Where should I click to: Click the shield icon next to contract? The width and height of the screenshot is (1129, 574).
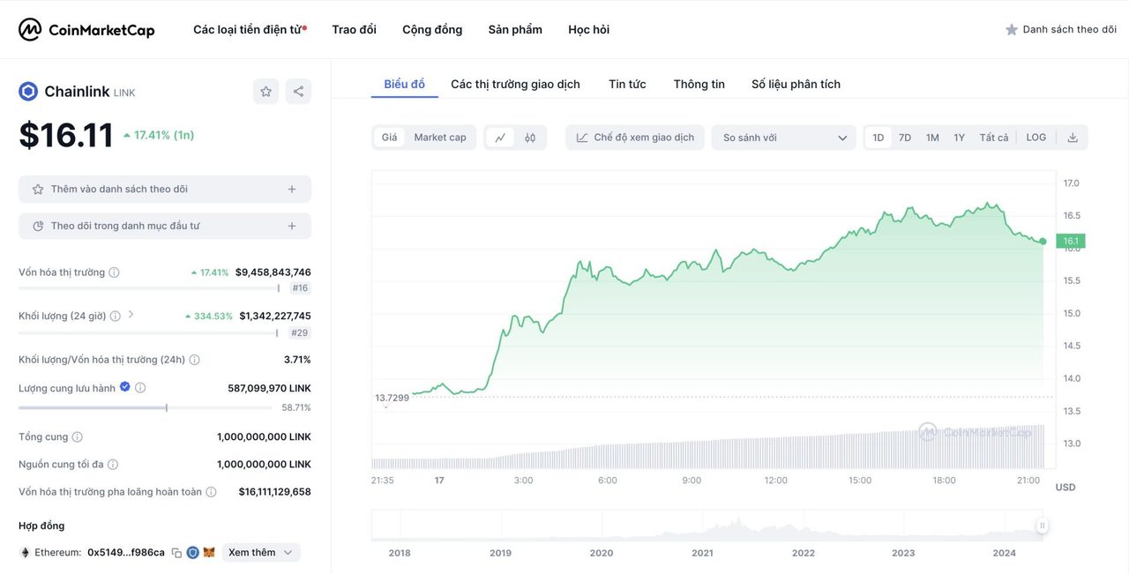tap(192, 553)
